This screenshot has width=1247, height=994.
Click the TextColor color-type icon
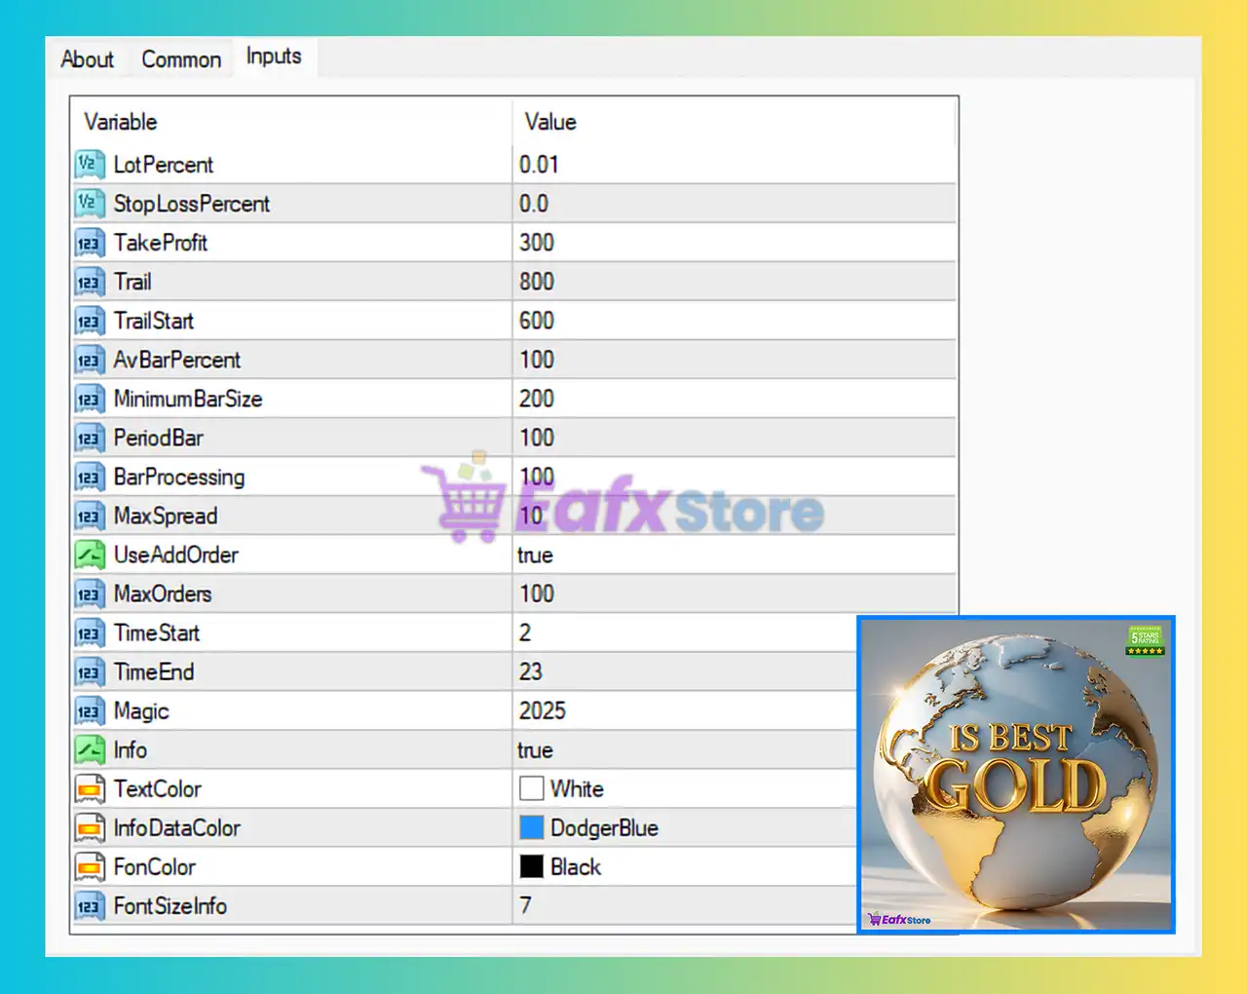[x=89, y=788]
